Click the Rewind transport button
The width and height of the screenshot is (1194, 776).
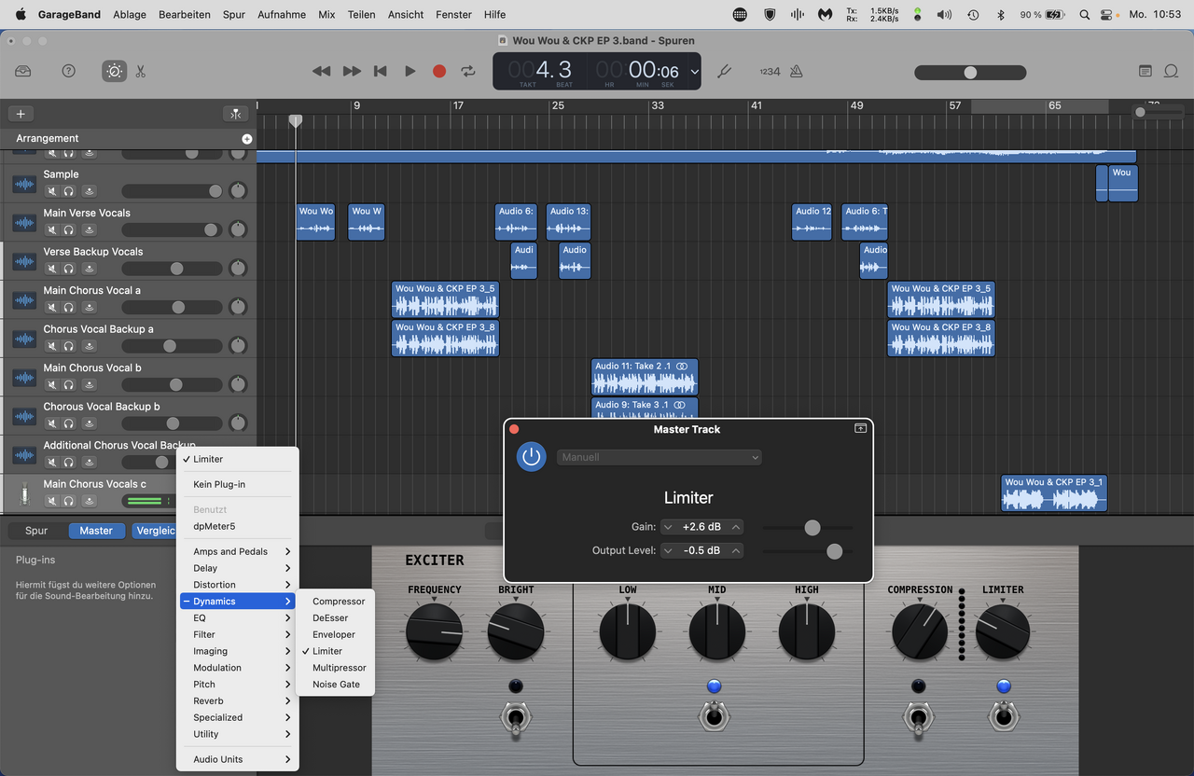(x=322, y=71)
